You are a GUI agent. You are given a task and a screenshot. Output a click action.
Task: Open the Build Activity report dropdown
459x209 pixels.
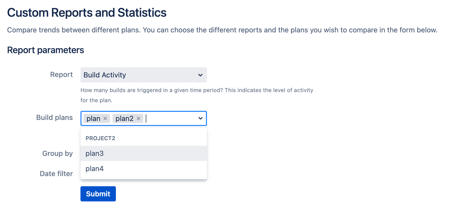(x=143, y=75)
